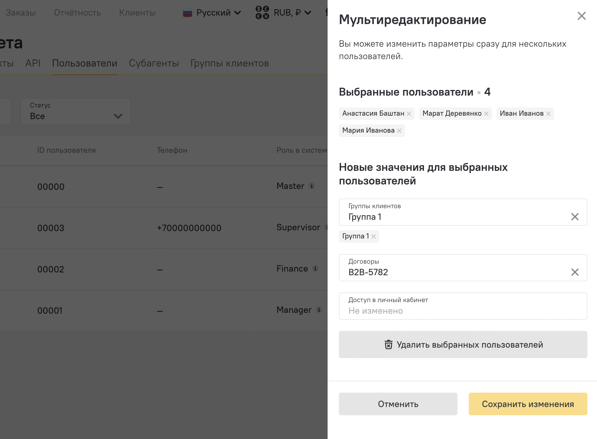Click the Отменить button
This screenshot has height=439, width=597.
(x=398, y=404)
